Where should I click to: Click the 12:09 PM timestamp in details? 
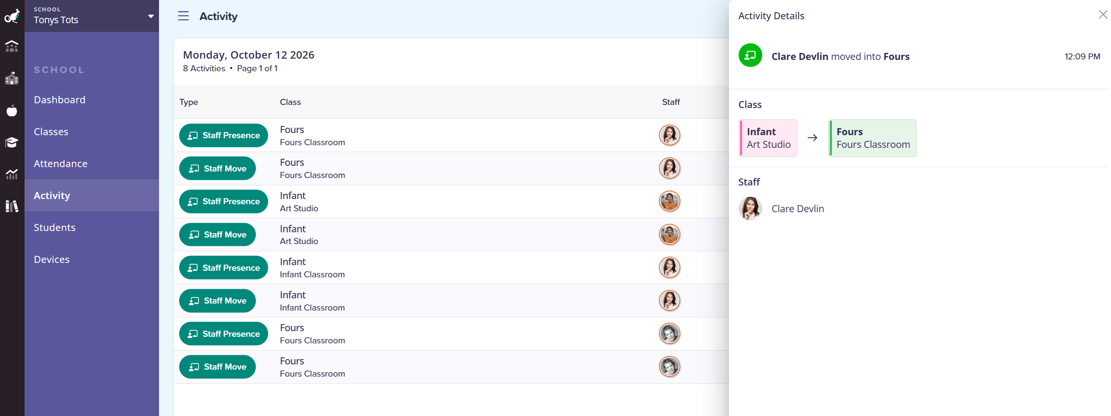pos(1082,56)
